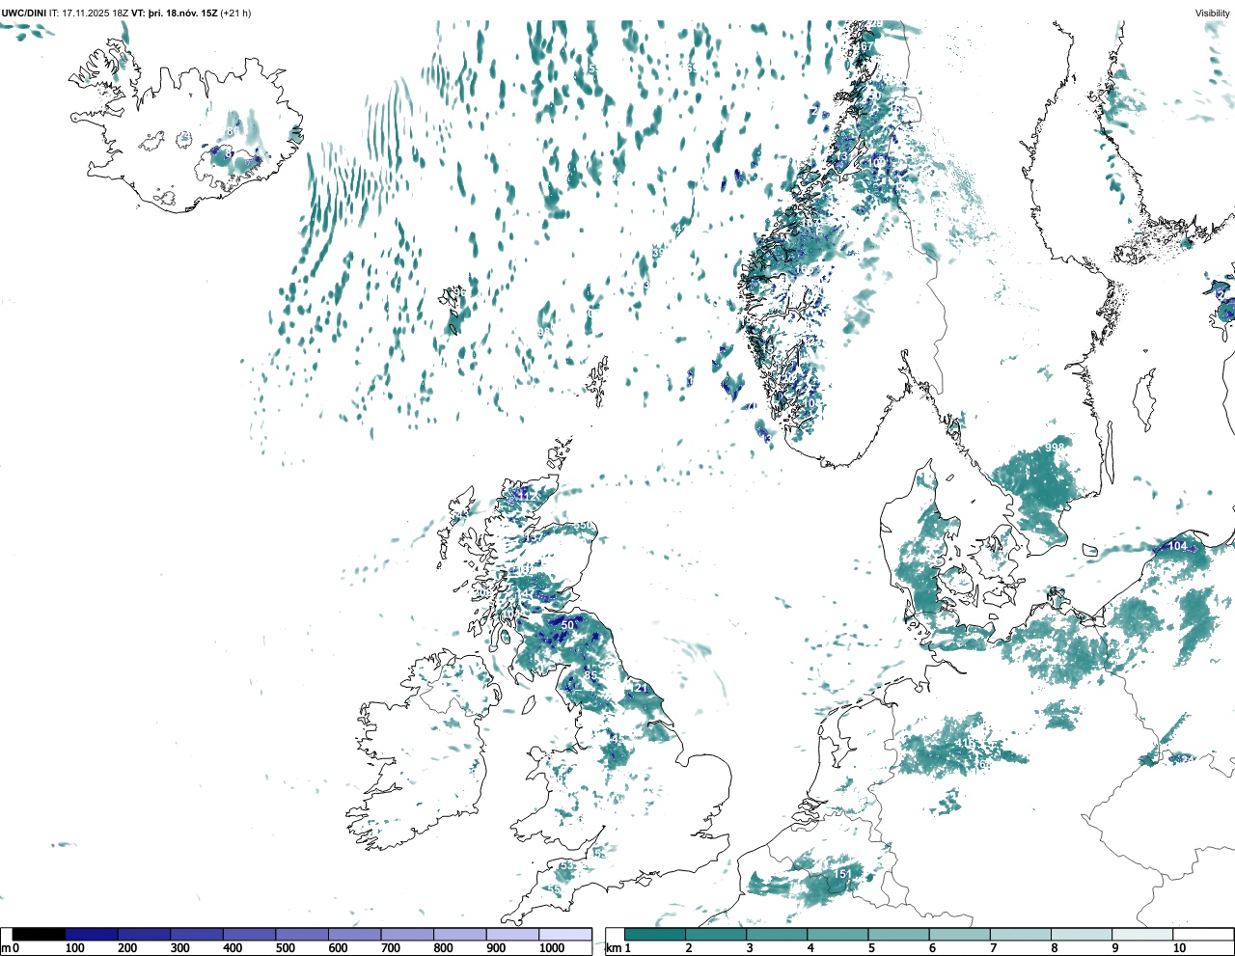Pick the 7–8 km legend swatch
This screenshot has height=956, width=1235.
[1021, 934]
